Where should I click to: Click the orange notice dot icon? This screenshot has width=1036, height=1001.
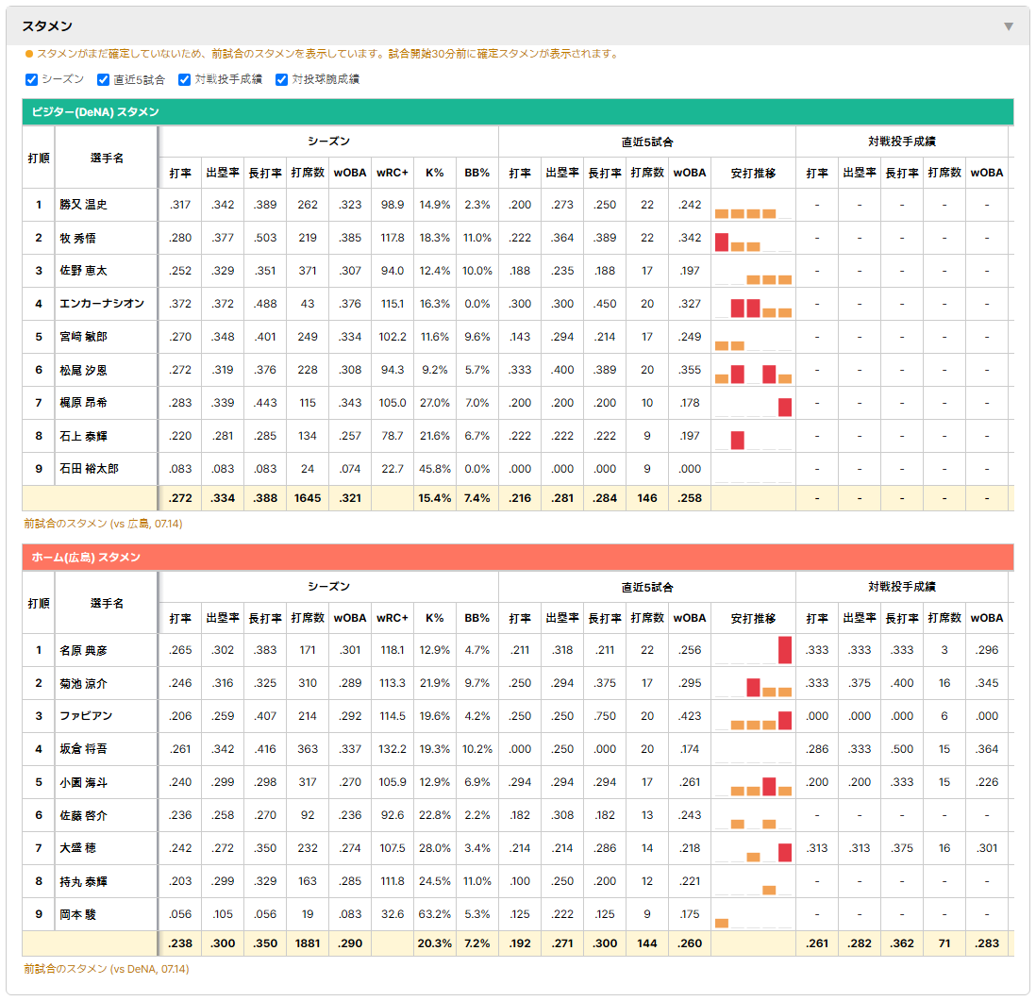29,54
